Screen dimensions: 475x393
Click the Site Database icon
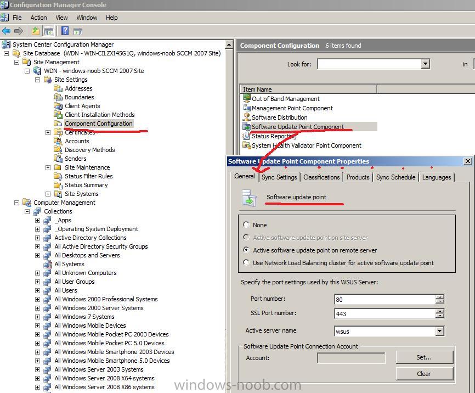pyautogui.click(x=16, y=53)
